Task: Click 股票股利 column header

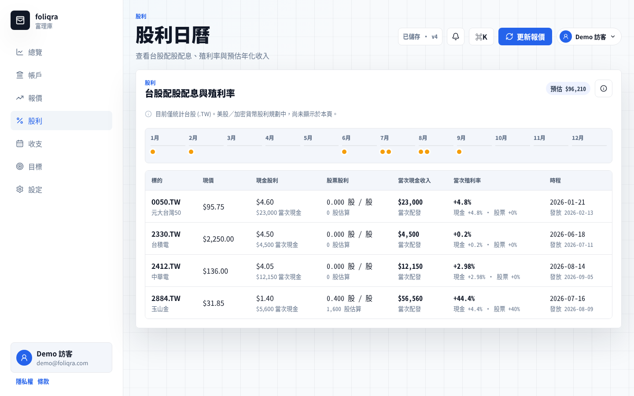Action: pyautogui.click(x=337, y=180)
